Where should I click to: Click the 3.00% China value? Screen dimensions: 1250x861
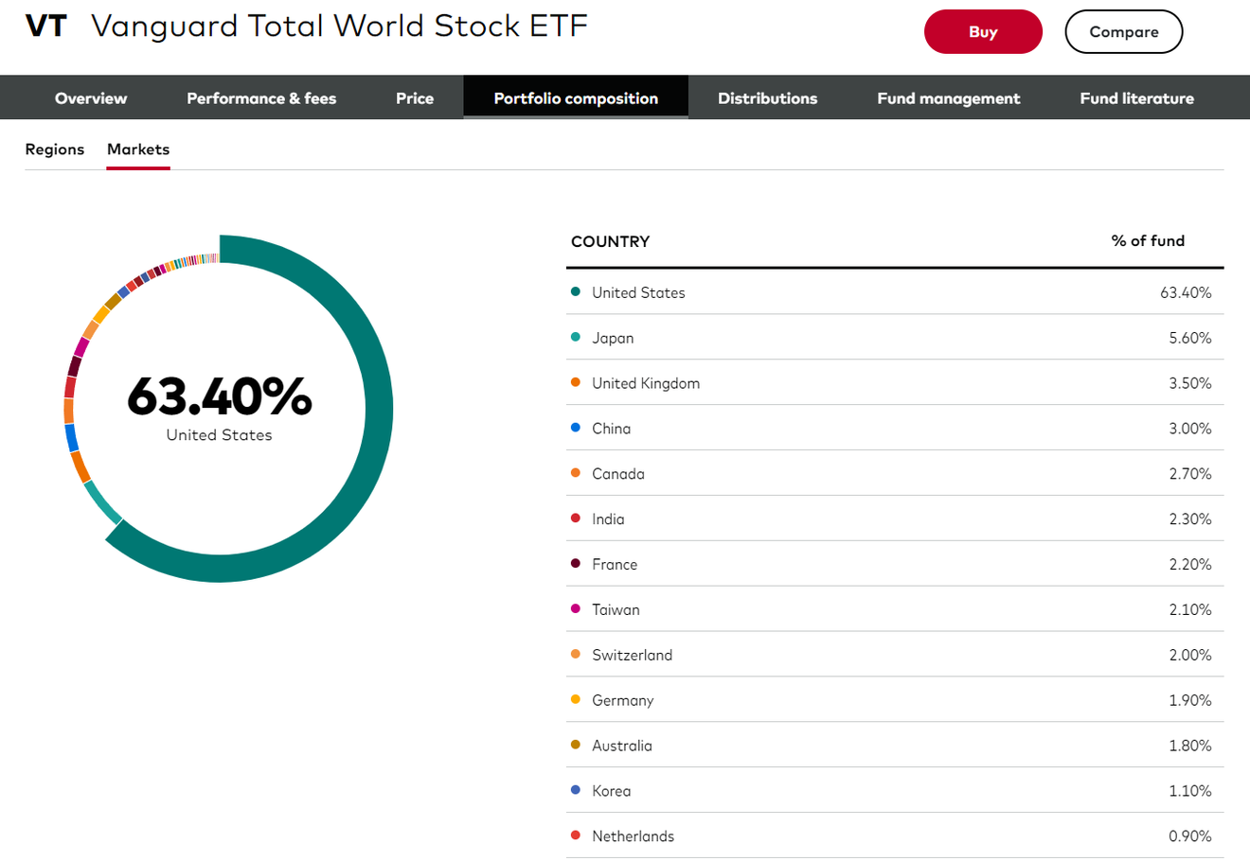[x=1189, y=429]
